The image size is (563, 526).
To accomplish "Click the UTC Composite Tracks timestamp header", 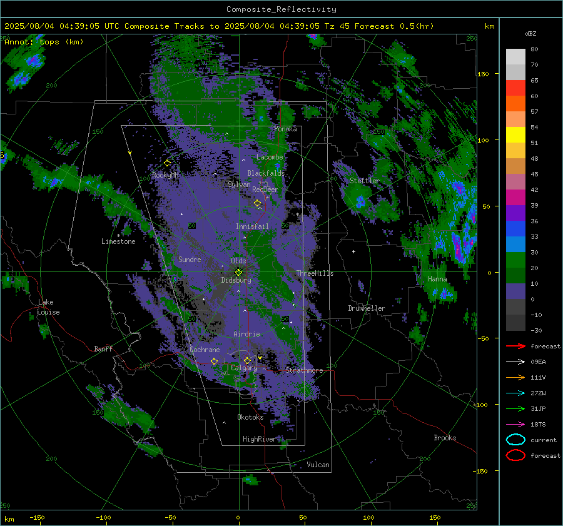I will [219, 26].
